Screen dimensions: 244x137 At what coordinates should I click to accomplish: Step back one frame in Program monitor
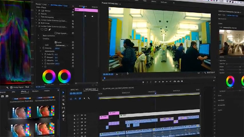[x=159, y=82]
